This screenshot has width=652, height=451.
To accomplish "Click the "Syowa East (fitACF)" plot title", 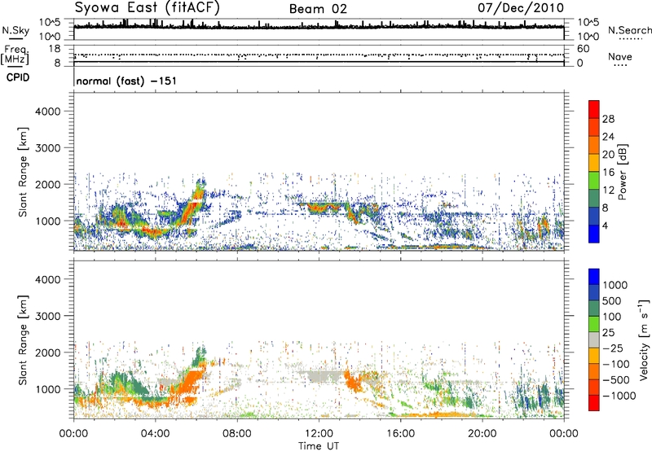I will 147,7.
